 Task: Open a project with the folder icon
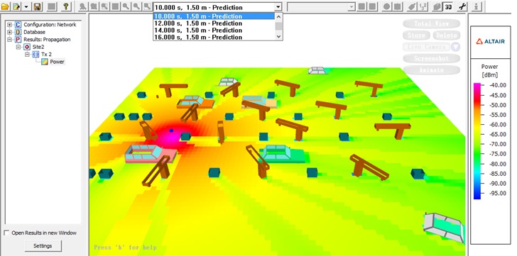pos(5,6)
